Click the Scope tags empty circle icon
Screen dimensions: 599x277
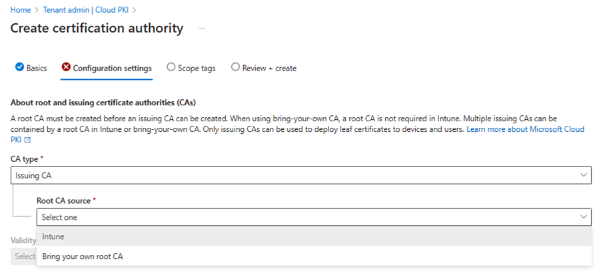click(x=171, y=67)
